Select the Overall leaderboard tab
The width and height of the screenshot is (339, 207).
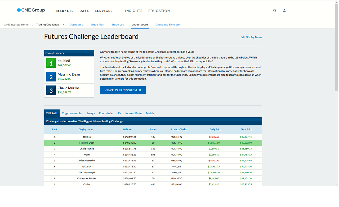click(52, 113)
